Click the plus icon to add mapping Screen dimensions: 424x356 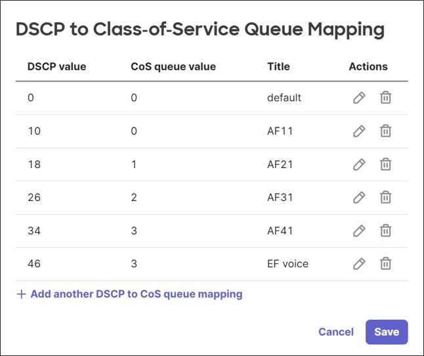21,294
